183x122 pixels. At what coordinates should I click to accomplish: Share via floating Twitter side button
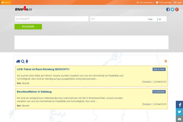(179, 112)
